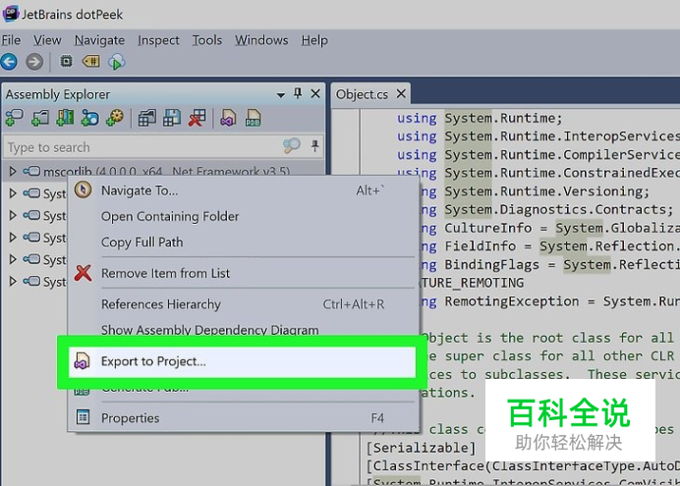The image size is (680, 486).
Task: Click the yellow gear package icon
Action: (x=115, y=118)
